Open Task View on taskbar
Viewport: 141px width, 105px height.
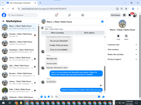(x=10, y=103)
